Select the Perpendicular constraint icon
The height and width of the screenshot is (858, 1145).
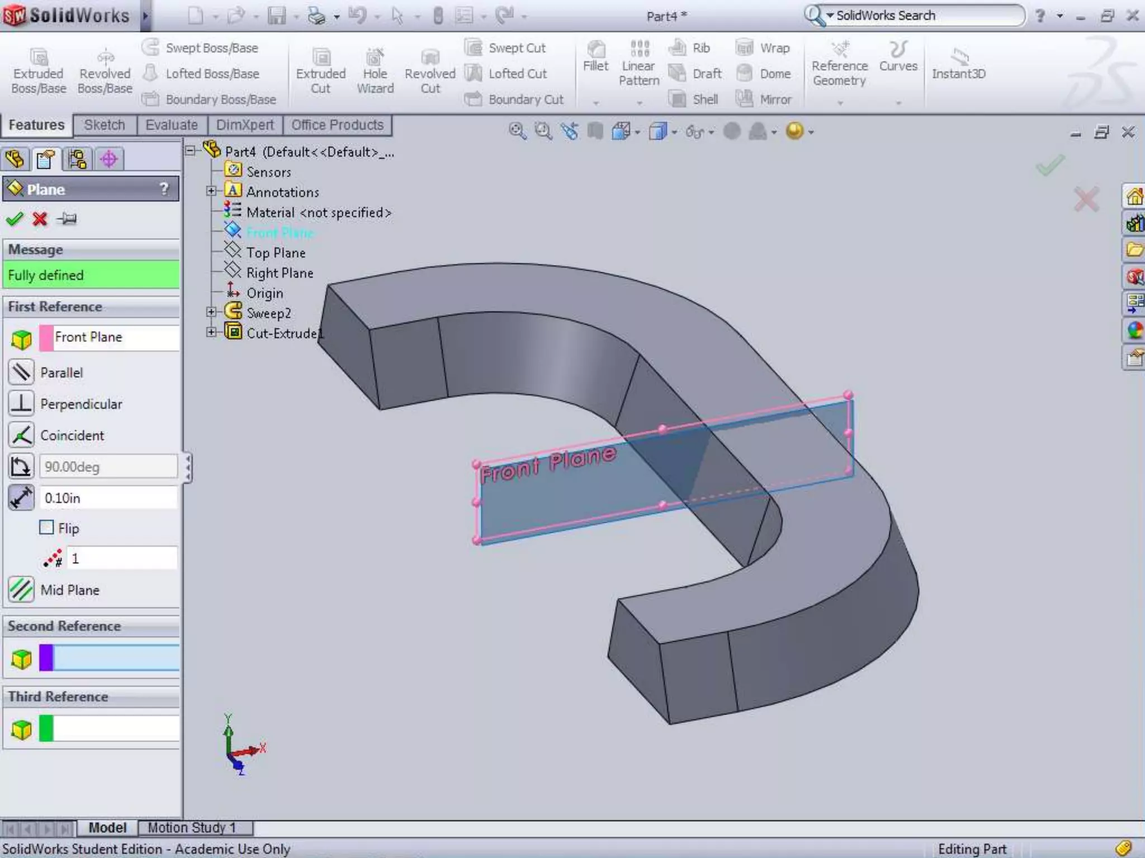(x=21, y=404)
